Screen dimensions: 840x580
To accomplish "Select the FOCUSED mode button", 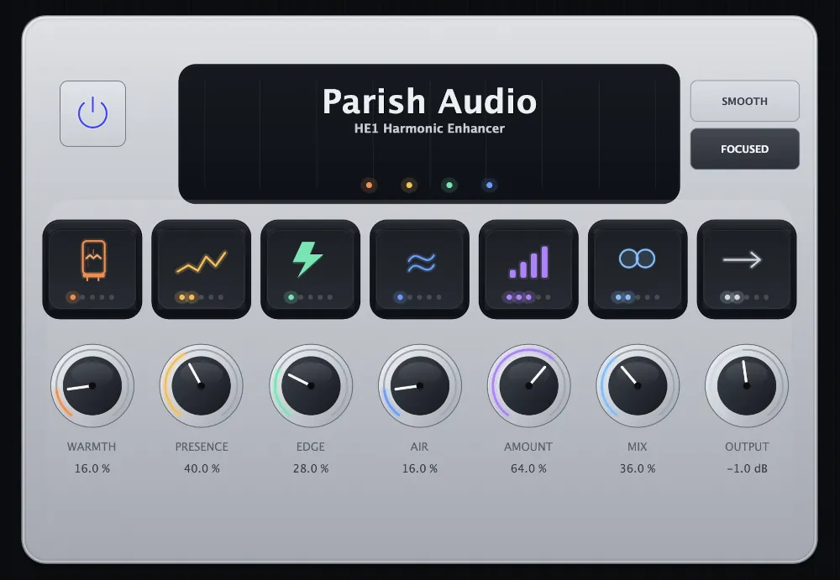I will point(744,149).
